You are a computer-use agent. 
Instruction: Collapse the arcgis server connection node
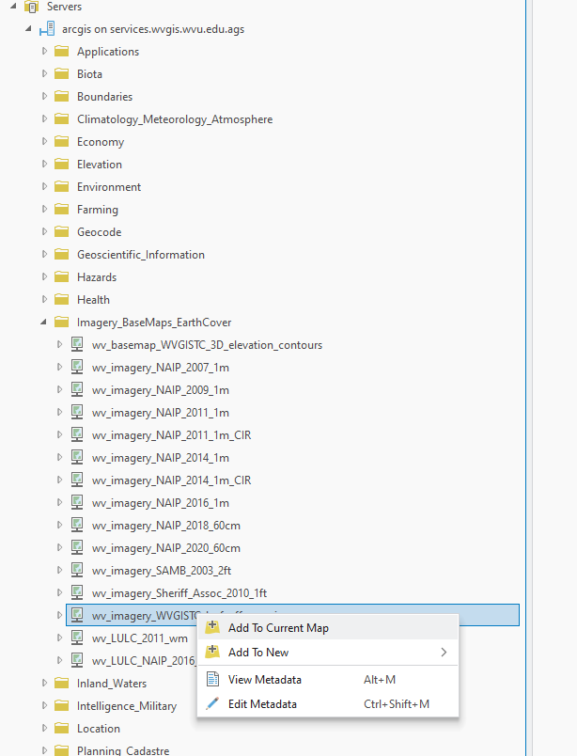29,29
